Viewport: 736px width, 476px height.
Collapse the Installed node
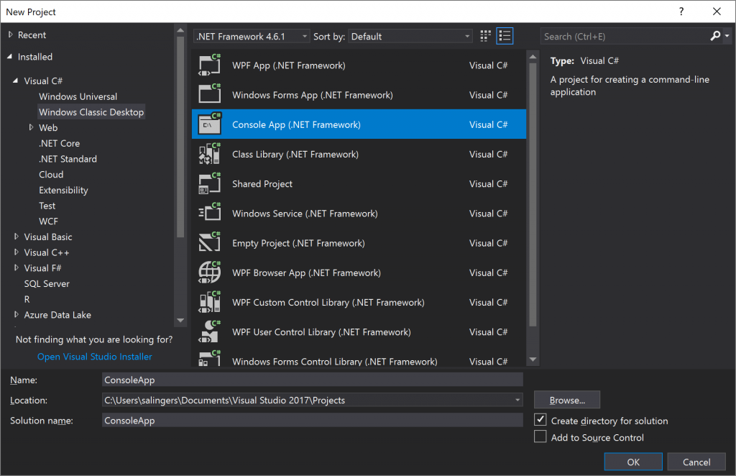(10, 56)
